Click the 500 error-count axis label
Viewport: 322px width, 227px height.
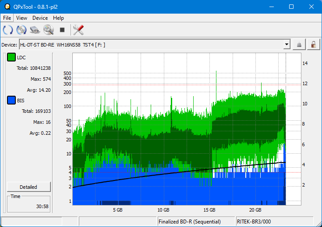pos(67,73)
